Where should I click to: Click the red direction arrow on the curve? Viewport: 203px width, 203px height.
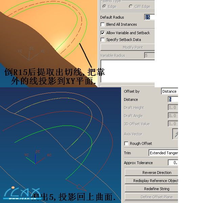[x=82, y=188]
